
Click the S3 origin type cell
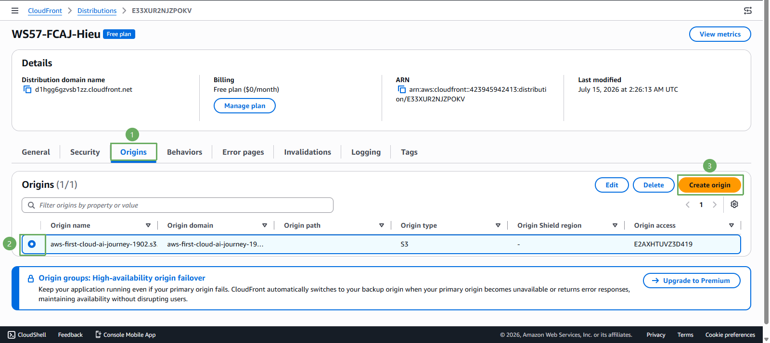point(404,244)
